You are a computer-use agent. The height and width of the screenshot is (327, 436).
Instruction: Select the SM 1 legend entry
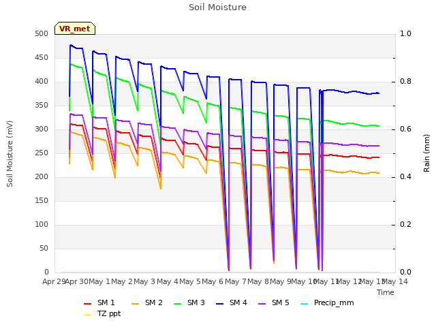point(99,302)
